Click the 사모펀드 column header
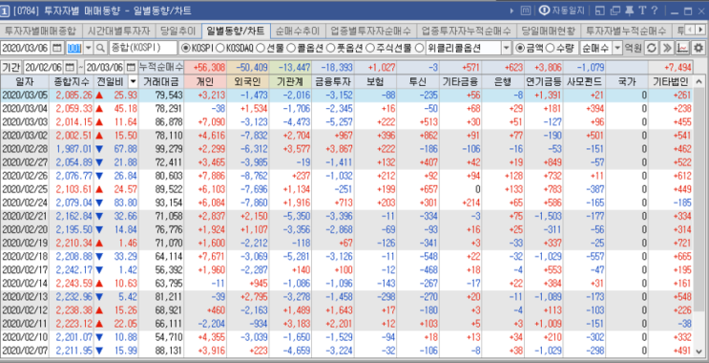The width and height of the screenshot is (709, 363). point(585,82)
